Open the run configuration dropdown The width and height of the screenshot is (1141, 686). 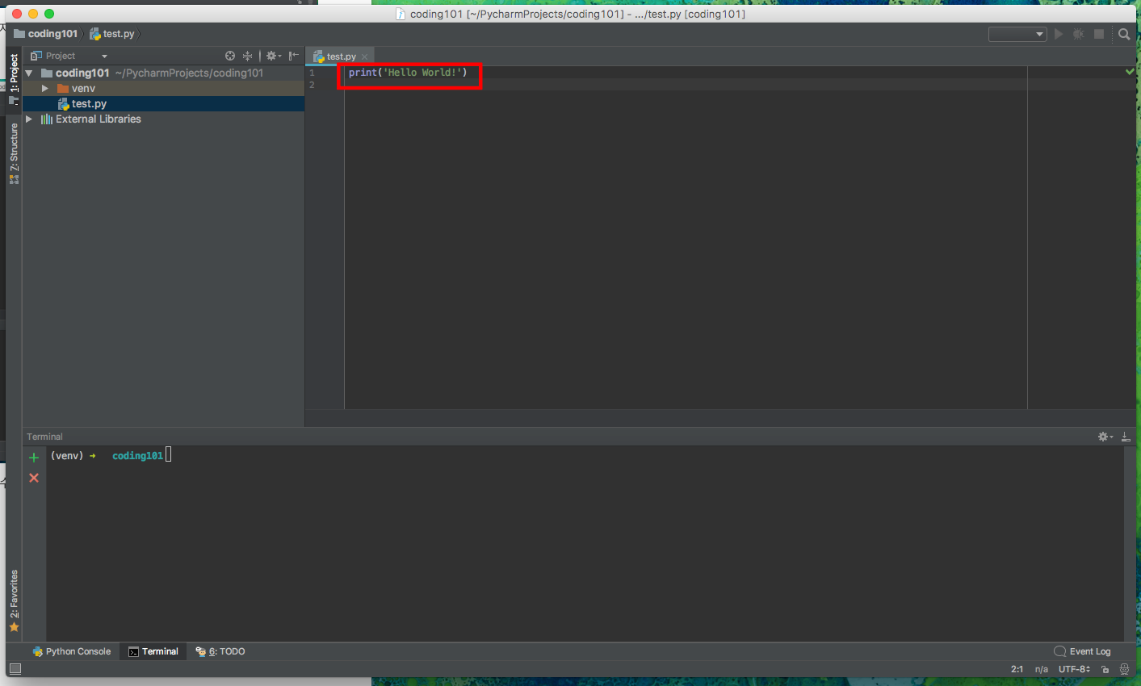(1017, 34)
